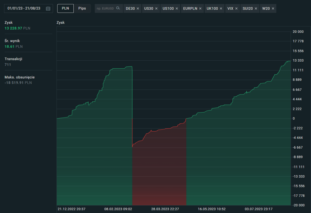The width and height of the screenshot is (311, 213).
Task: Select the W20 instrument label
Action: click(266, 8)
